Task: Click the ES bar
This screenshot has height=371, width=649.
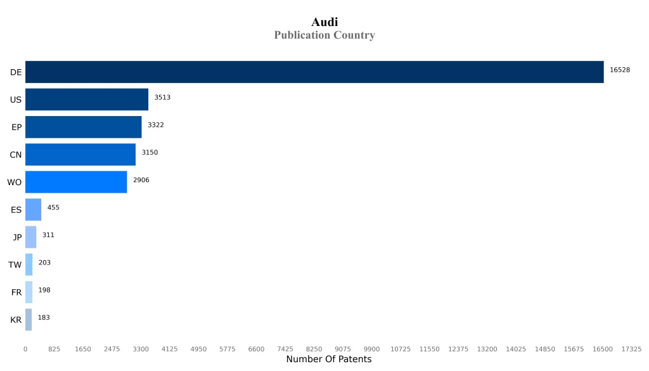Action: pyautogui.click(x=33, y=209)
